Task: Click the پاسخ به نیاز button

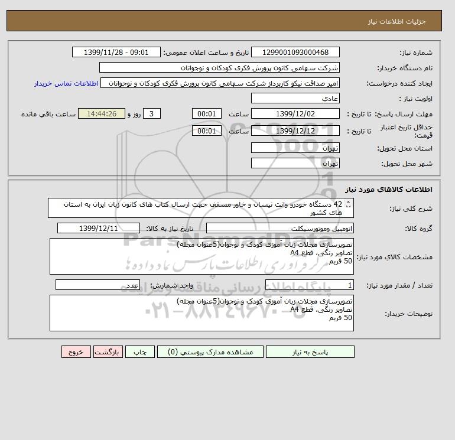Action: coord(310,352)
